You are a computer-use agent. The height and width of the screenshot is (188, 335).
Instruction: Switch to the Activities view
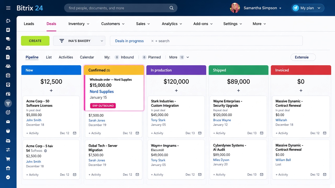[66, 57]
